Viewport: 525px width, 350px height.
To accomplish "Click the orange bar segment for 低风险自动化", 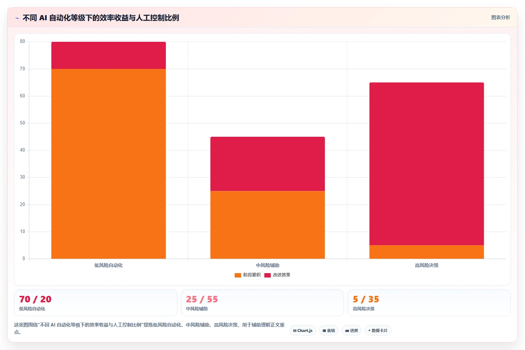I will (x=108, y=164).
